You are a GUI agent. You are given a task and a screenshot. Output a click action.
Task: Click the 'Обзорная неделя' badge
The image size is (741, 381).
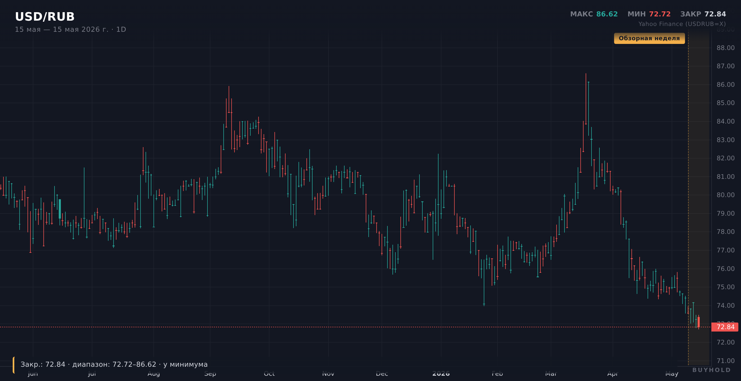click(649, 38)
